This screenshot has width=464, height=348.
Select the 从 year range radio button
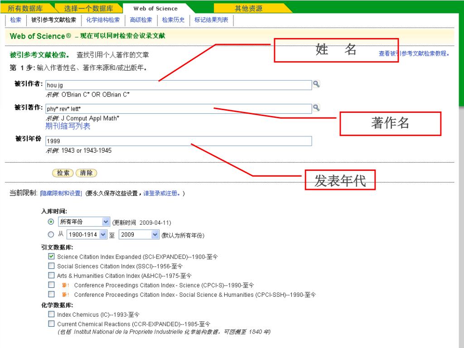point(51,234)
